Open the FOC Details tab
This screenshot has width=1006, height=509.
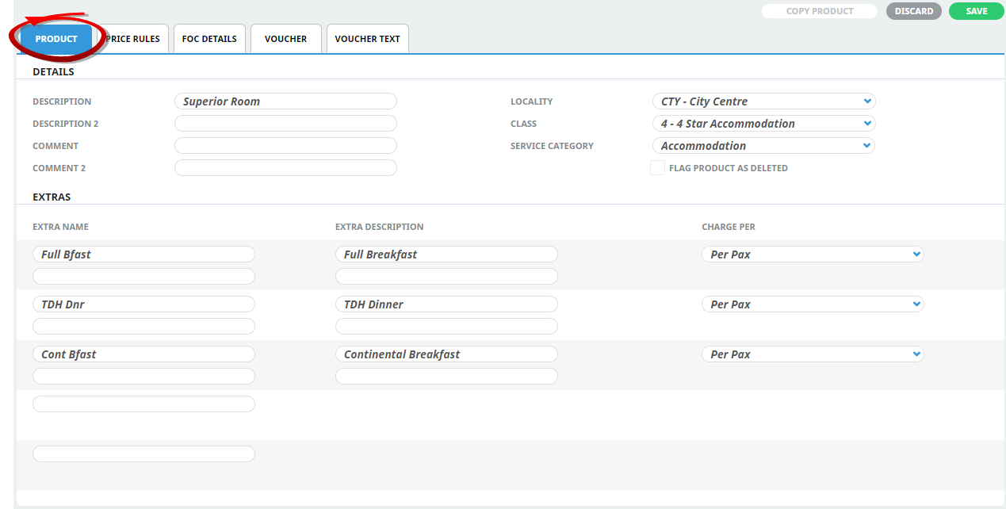209,39
